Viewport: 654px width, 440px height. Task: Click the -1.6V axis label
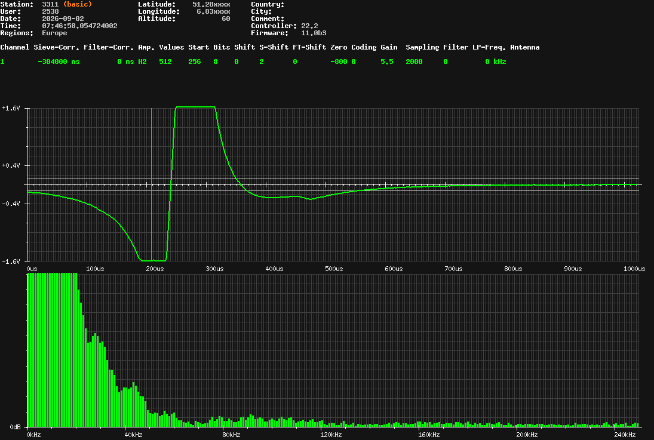tap(11, 261)
